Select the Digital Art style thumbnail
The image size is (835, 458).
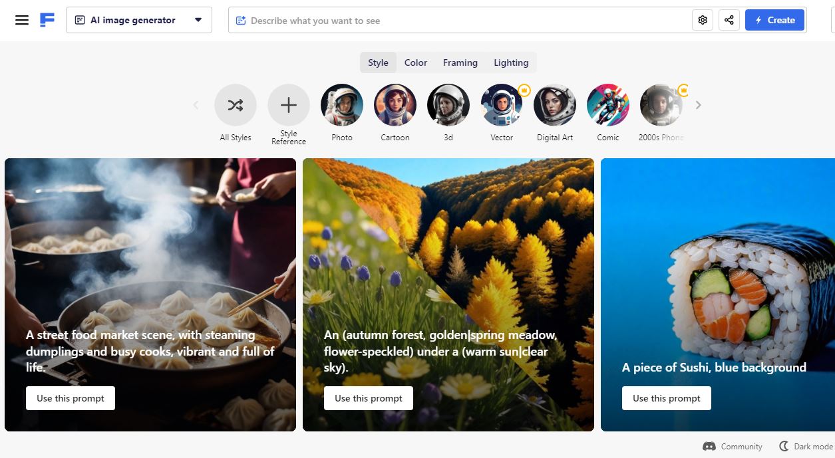(x=555, y=105)
